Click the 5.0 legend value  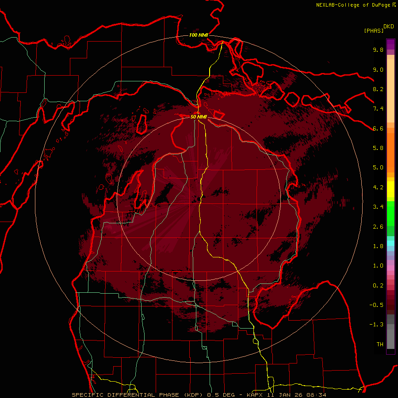(x=378, y=168)
